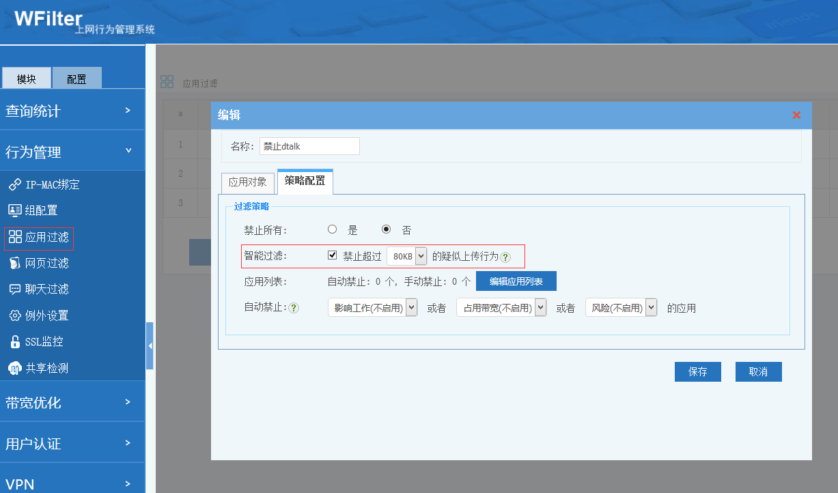
Task: Click the 保存 button
Action: (697, 371)
